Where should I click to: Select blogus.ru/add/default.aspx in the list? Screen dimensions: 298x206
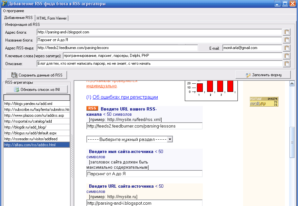(x=37, y=133)
